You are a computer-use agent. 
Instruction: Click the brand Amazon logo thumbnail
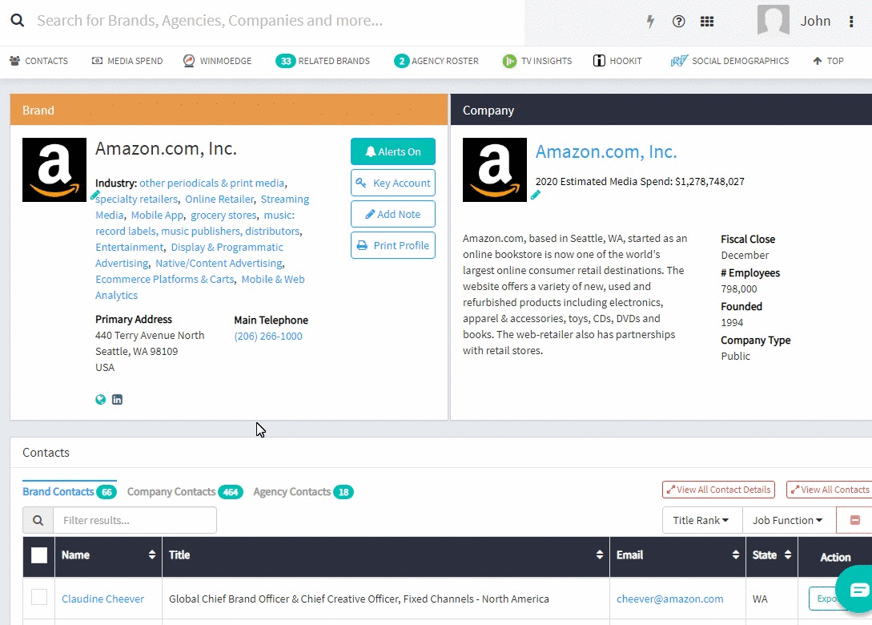point(54,170)
